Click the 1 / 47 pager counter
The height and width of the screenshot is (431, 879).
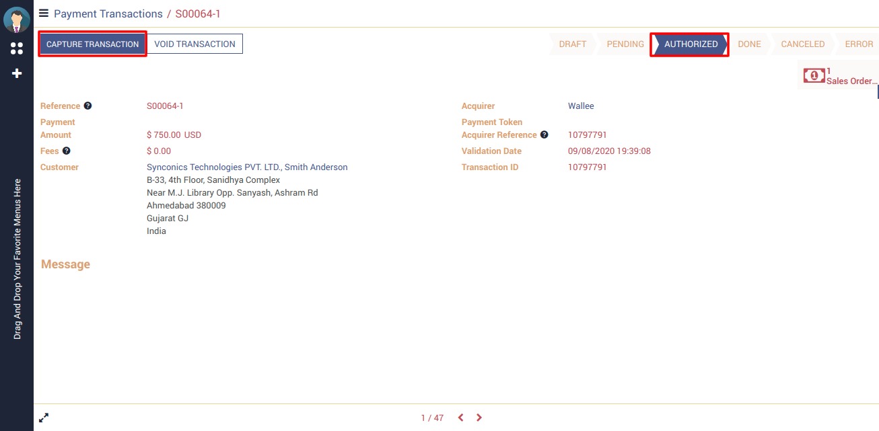pos(432,418)
